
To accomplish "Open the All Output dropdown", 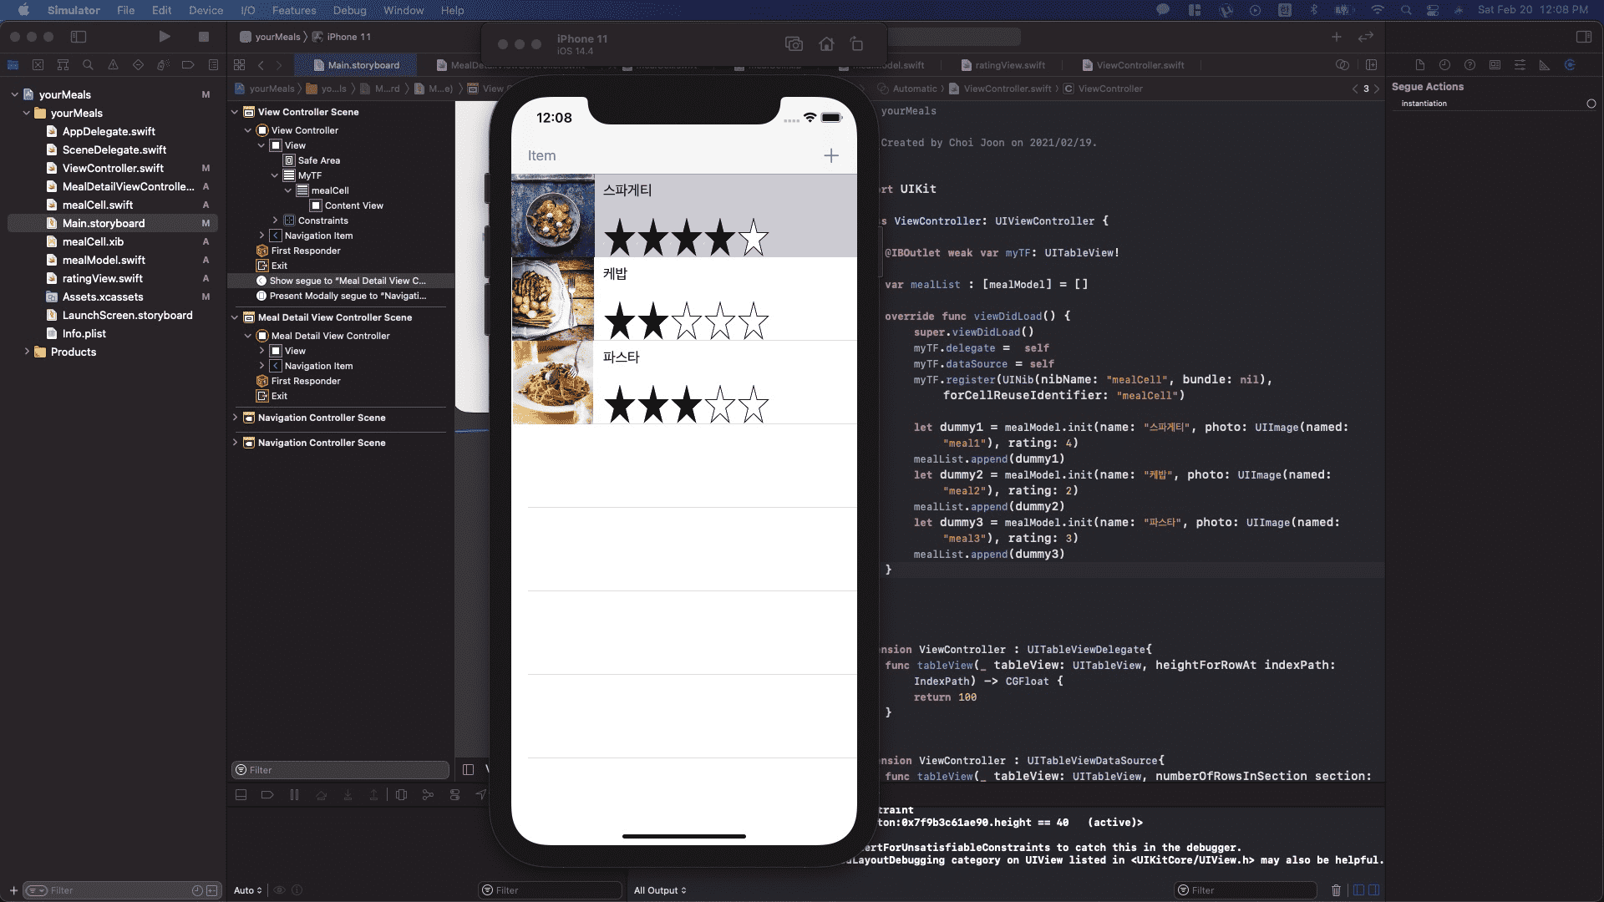I will 659,890.
